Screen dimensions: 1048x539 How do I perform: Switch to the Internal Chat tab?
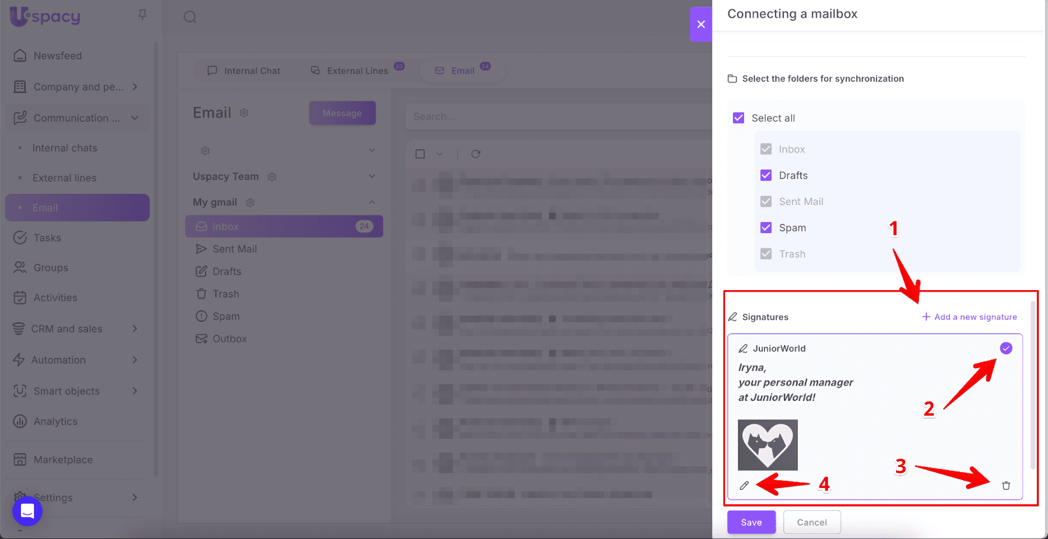(x=244, y=71)
